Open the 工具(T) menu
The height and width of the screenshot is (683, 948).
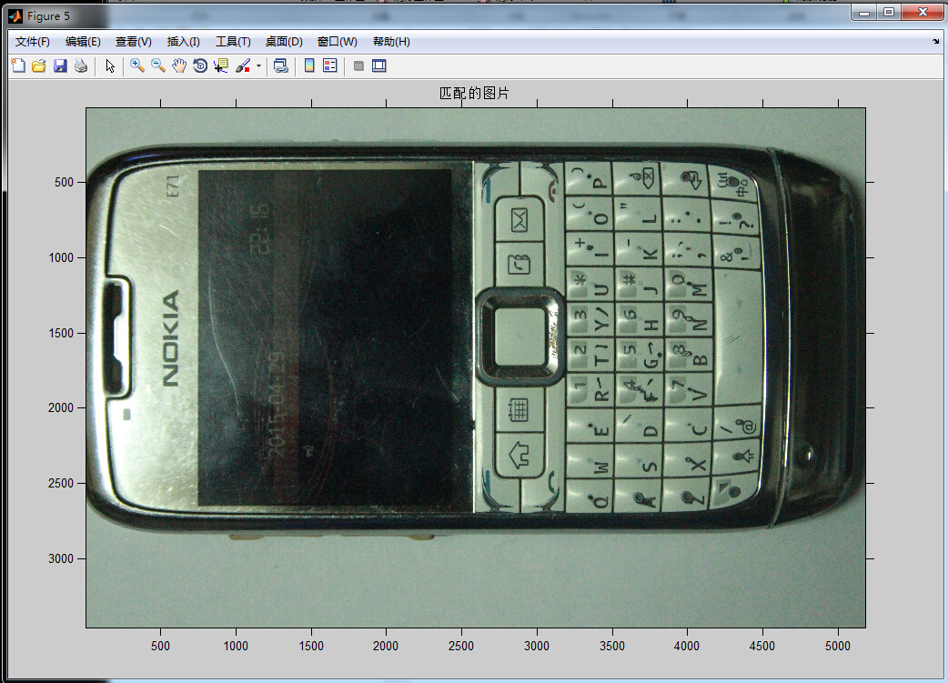[234, 42]
